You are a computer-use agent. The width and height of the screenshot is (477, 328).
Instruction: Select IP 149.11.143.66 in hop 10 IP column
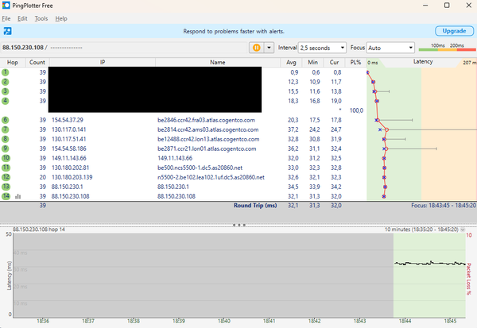pyautogui.click(x=68, y=158)
